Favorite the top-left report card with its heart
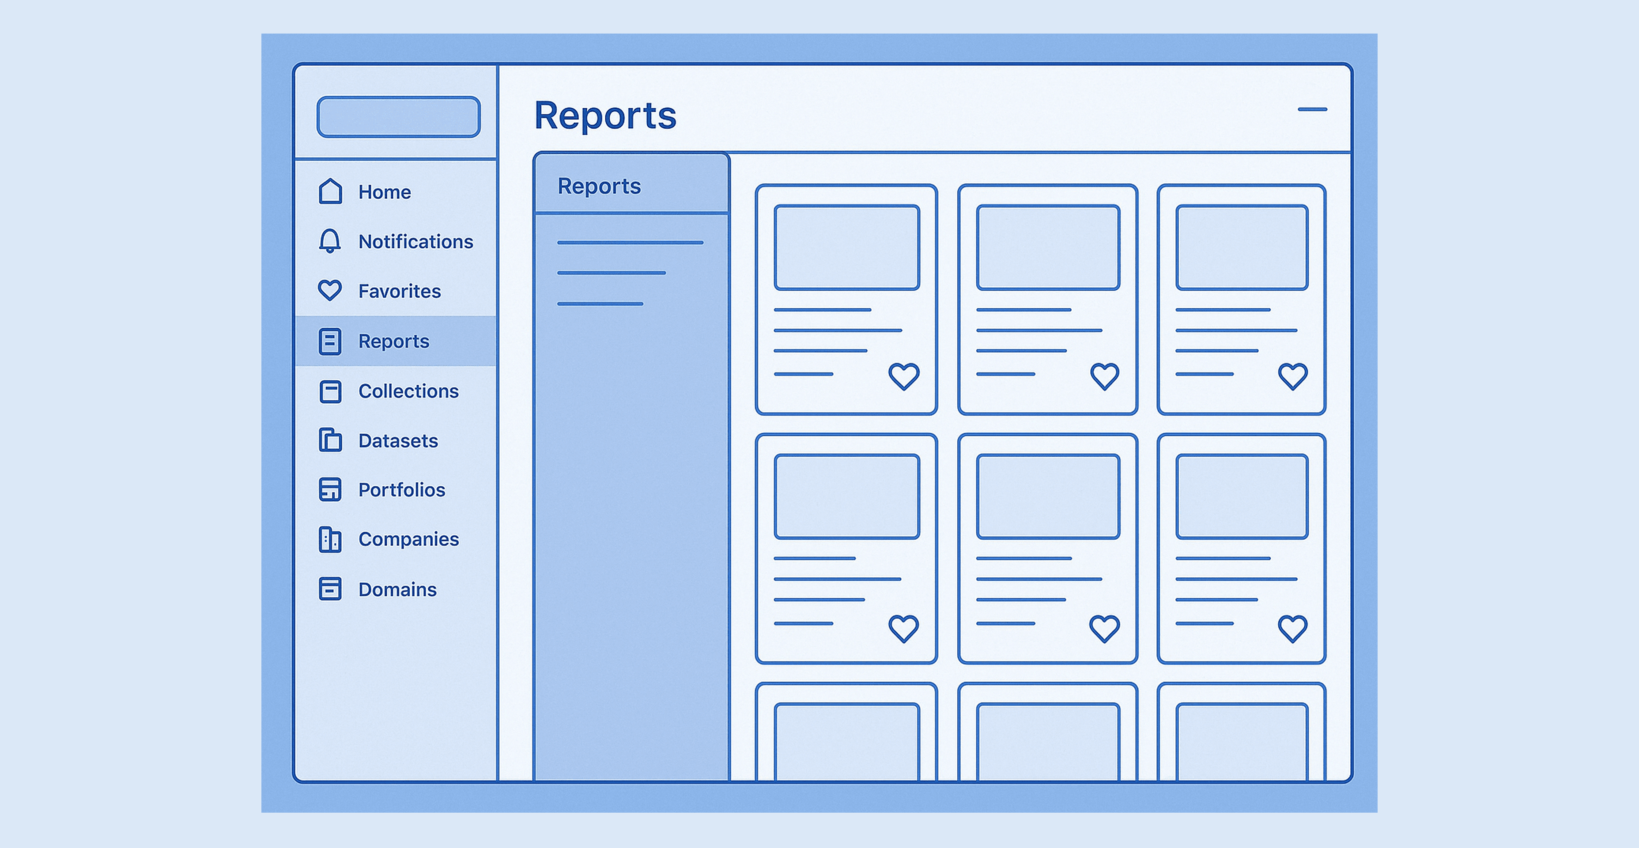Viewport: 1639px width, 848px height. tap(903, 376)
